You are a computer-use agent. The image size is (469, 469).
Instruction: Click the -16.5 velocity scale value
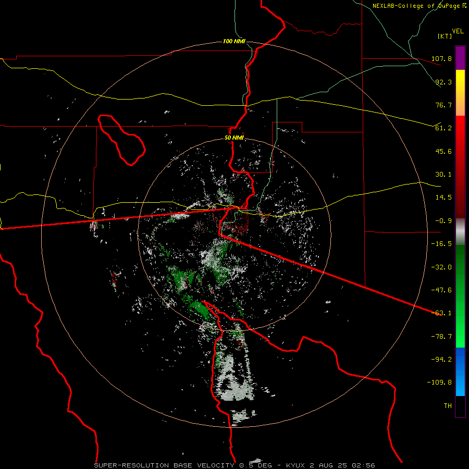pyautogui.click(x=441, y=244)
